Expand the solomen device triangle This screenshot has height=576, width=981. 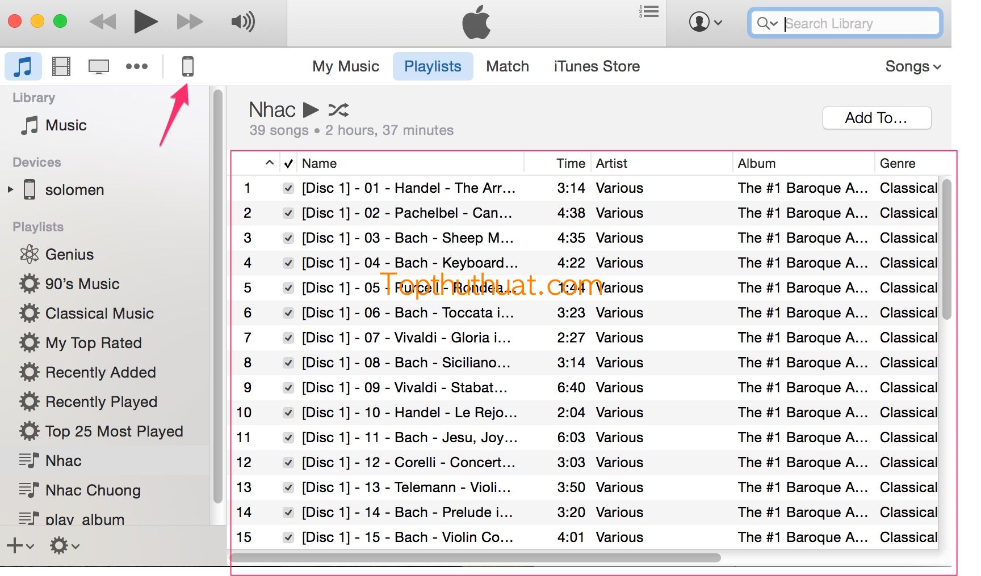point(10,189)
